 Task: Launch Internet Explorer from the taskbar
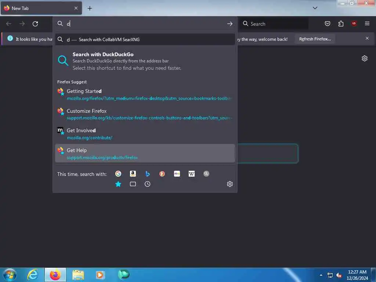point(32,275)
